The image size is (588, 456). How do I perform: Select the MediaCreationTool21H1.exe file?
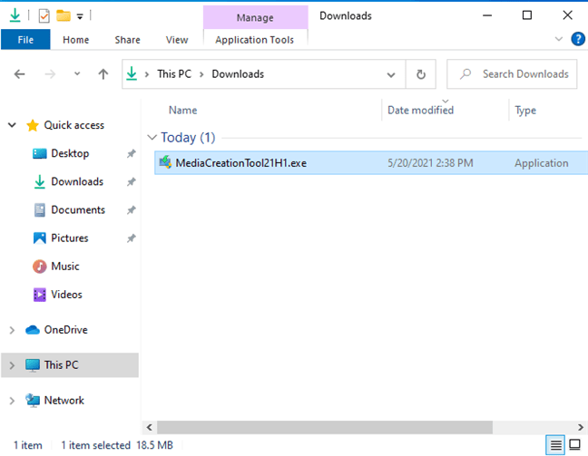tap(370, 163)
